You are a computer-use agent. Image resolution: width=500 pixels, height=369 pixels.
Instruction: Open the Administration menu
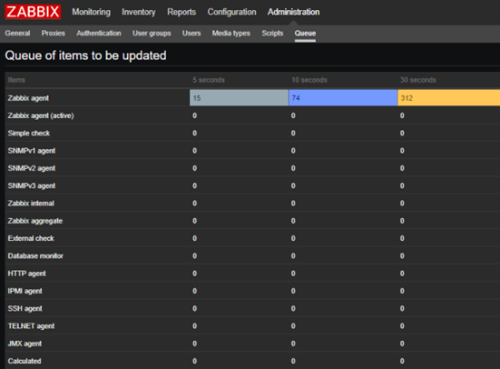coord(293,12)
